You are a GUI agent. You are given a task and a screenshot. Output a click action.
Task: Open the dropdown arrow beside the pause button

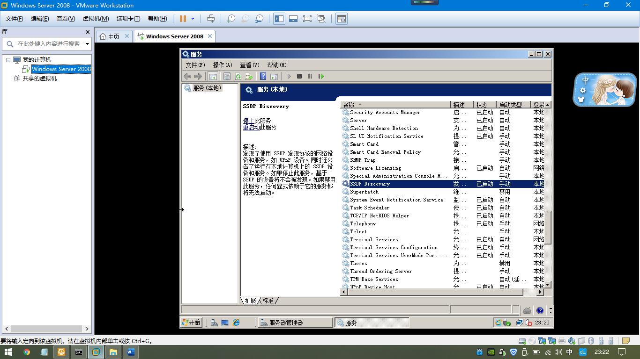(193, 19)
